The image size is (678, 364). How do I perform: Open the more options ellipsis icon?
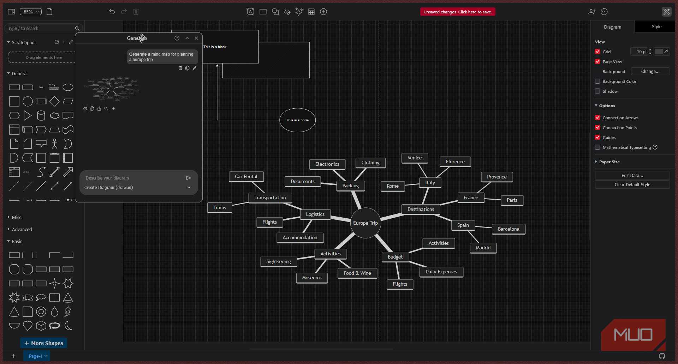pyautogui.click(x=604, y=12)
